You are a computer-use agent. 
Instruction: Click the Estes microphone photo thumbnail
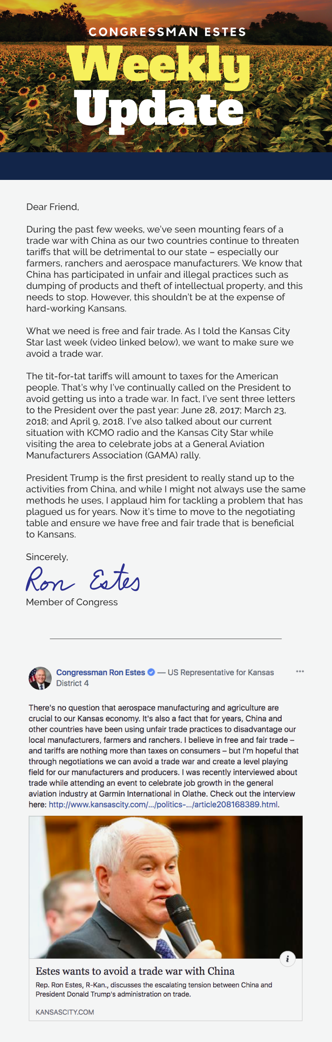click(165, 887)
